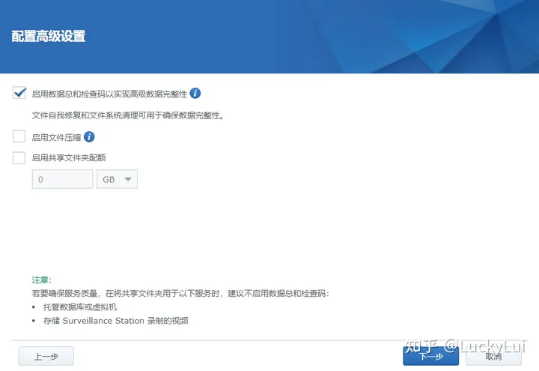
Task: Click the 启用文件压缩 label text
Action: (56, 137)
